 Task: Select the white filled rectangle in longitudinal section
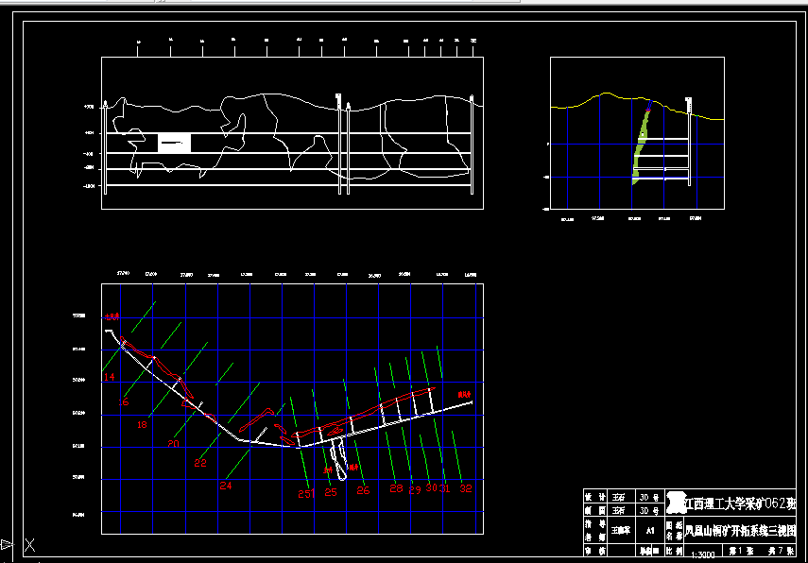click(174, 143)
